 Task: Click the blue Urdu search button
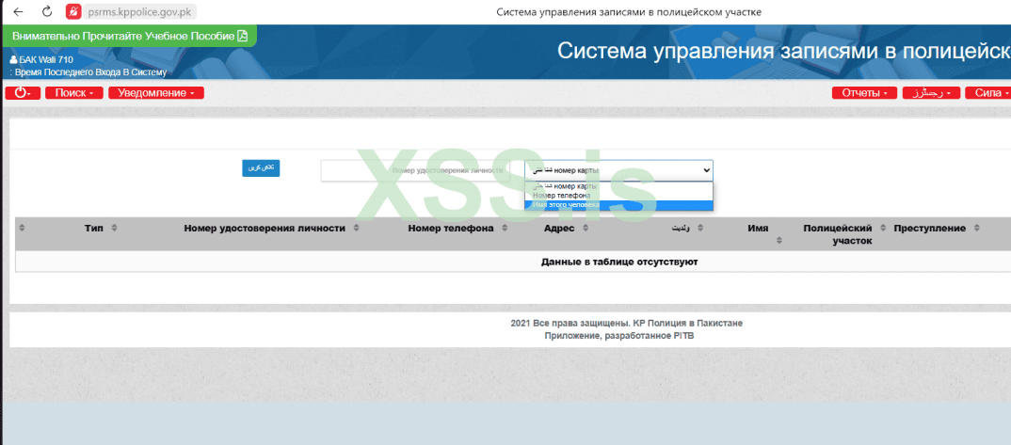[261, 167]
